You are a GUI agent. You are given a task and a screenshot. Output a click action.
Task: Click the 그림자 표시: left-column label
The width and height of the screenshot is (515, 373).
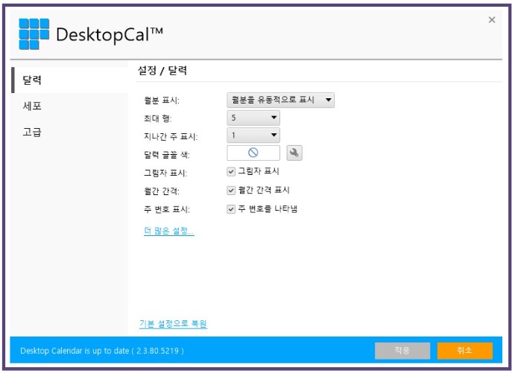click(x=165, y=173)
